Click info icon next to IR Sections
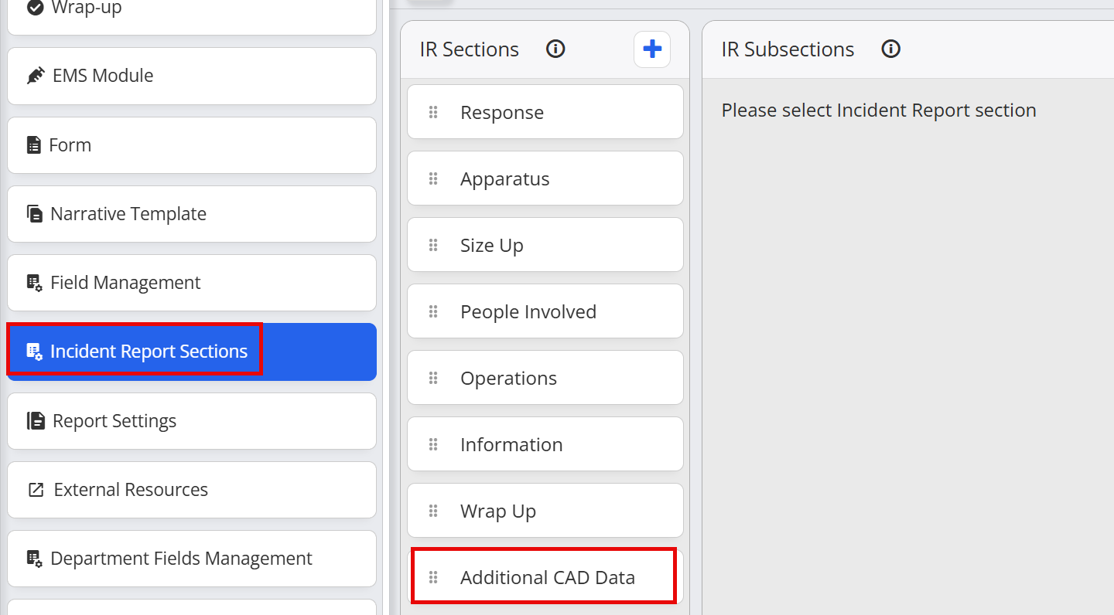 555,49
